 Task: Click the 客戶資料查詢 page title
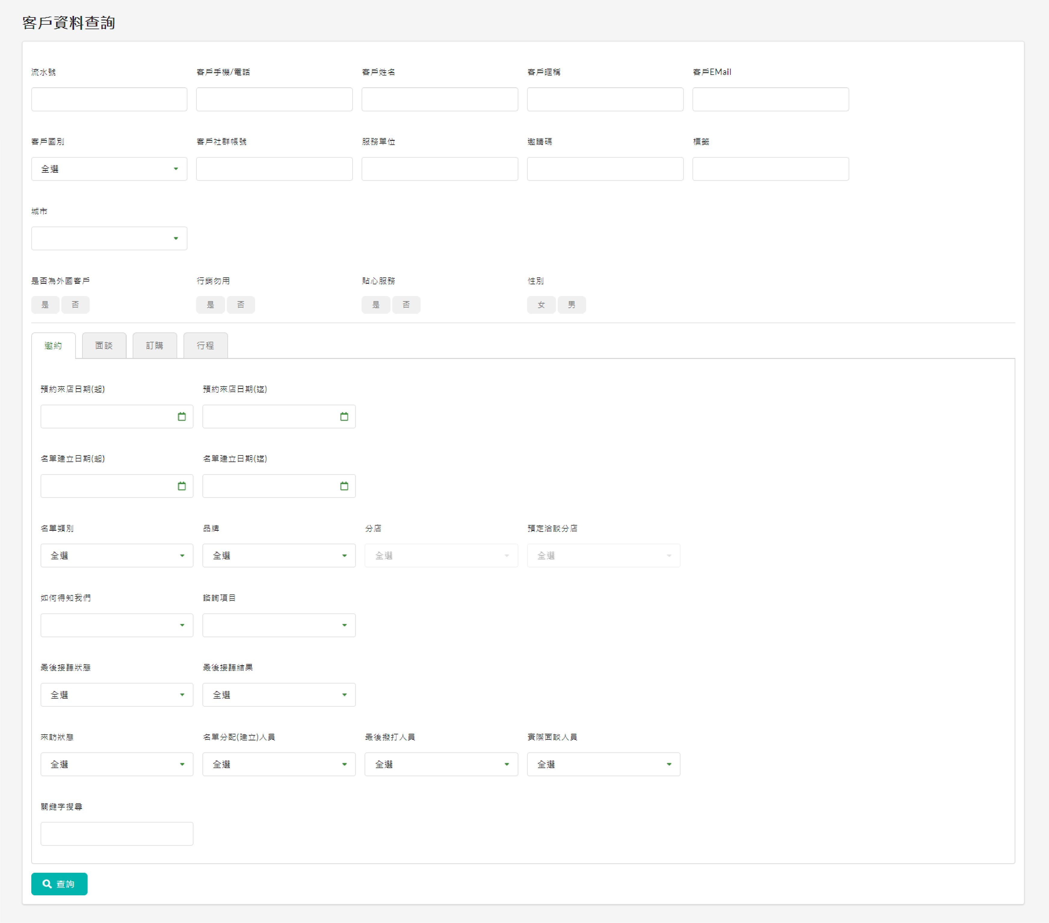coord(69,23)
